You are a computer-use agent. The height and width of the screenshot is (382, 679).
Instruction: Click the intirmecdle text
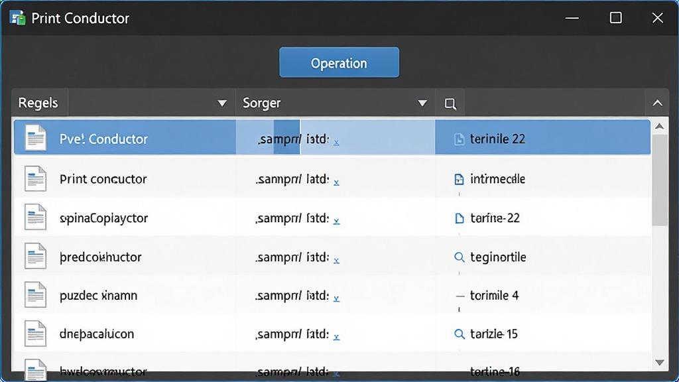497,179
